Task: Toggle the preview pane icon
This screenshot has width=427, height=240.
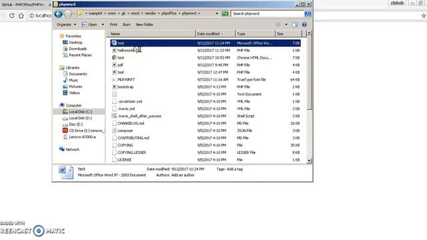Action: pyautogui.click(x=295, y=25)
